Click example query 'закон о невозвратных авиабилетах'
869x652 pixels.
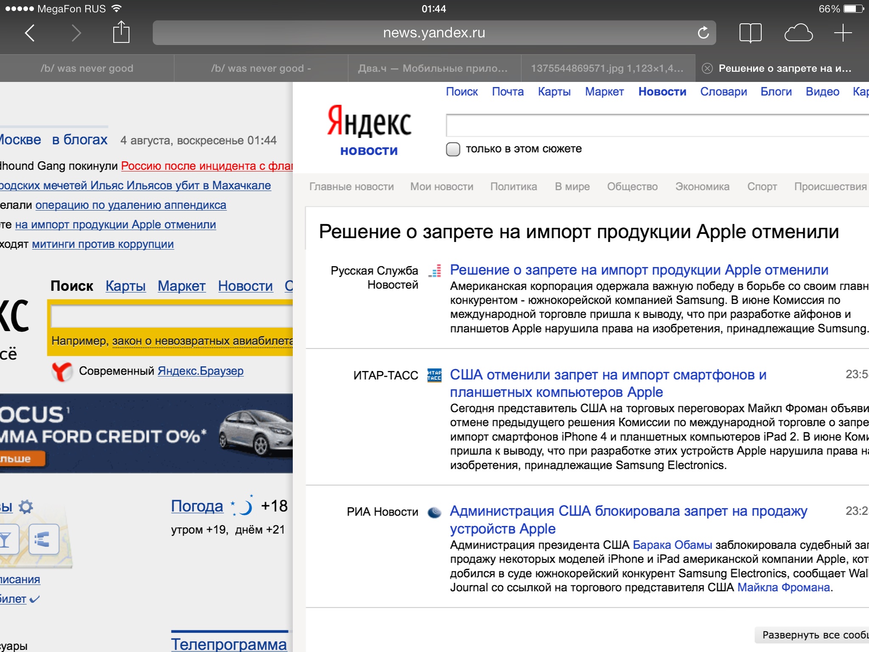(202, 341)
